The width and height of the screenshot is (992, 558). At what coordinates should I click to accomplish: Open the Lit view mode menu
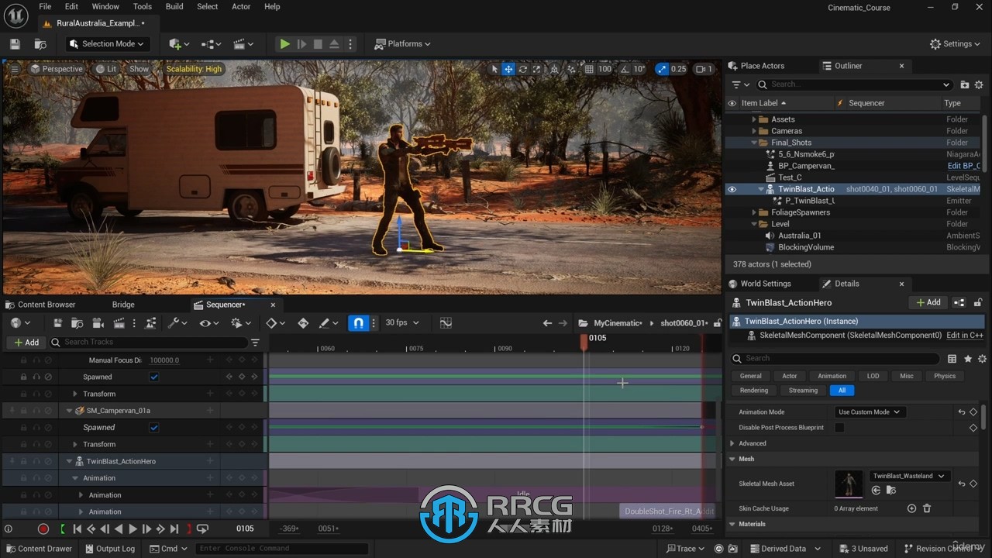tap(106, 69)
